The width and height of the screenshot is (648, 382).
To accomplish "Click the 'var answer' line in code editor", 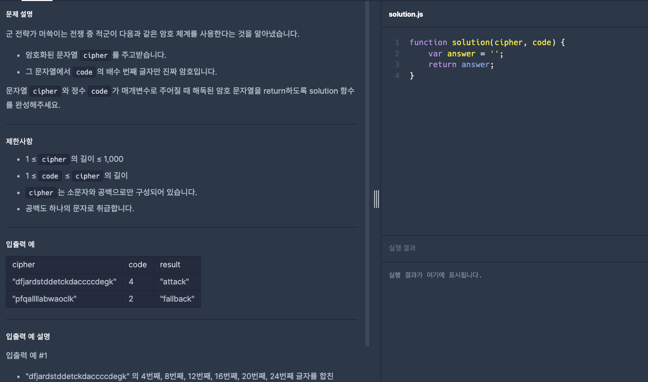I will pyautogui.click(x=466, y=53).
